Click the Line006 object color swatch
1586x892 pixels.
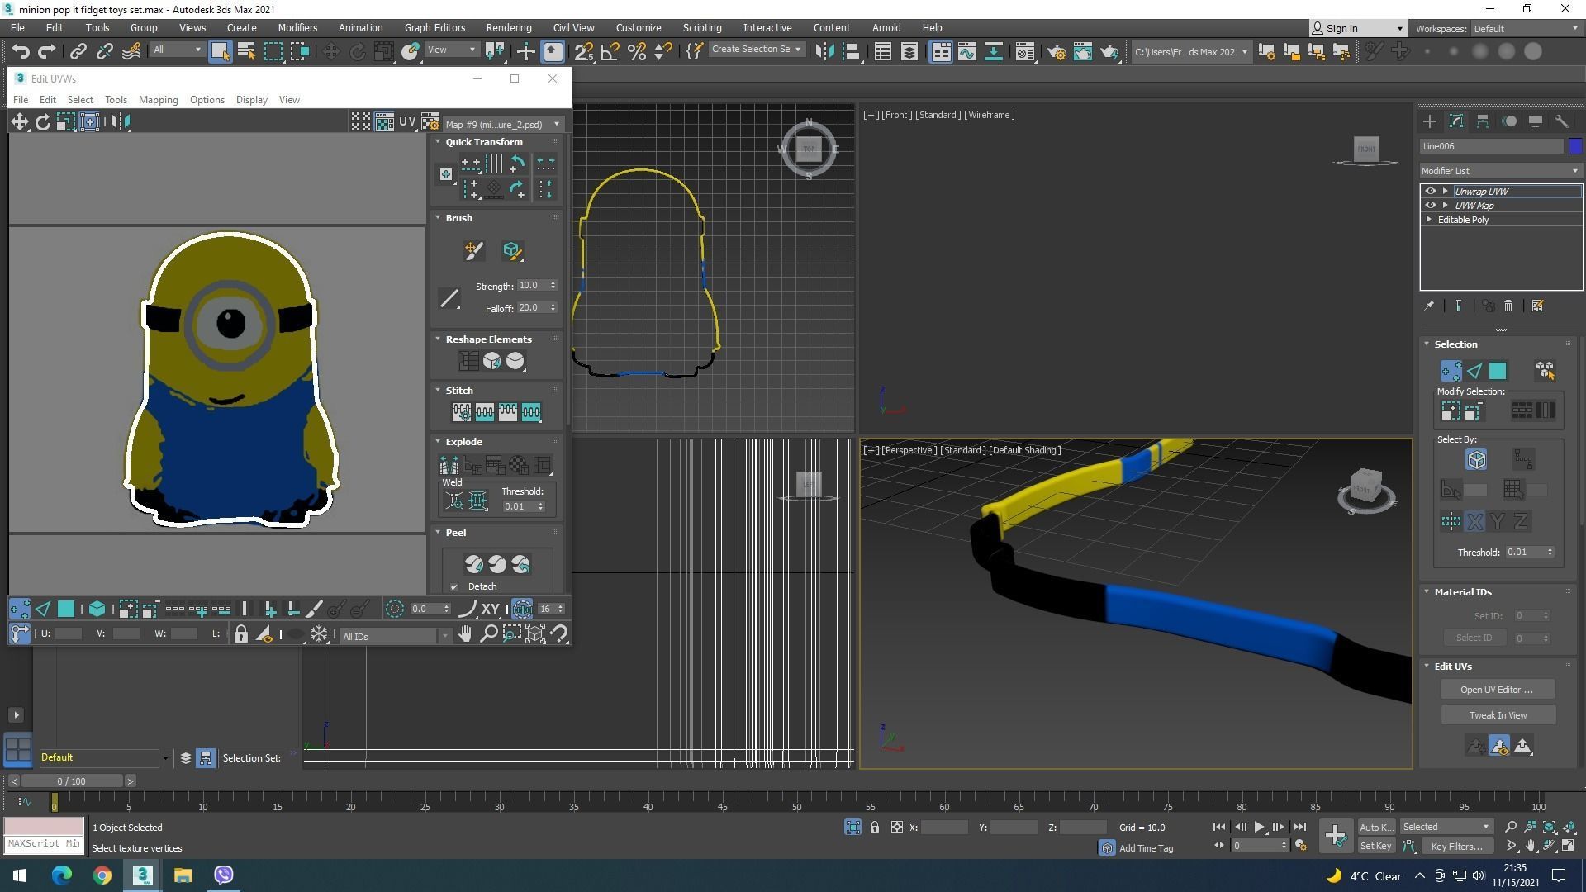pyautogui.click(x=1574, y=146)
